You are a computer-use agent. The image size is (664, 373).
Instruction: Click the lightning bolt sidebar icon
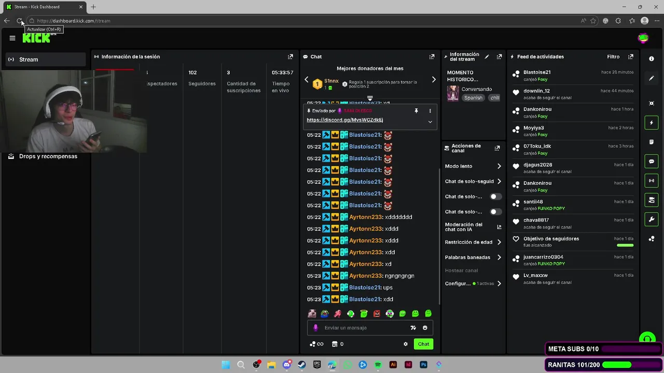pyautogui.click(x=652, y=123)
